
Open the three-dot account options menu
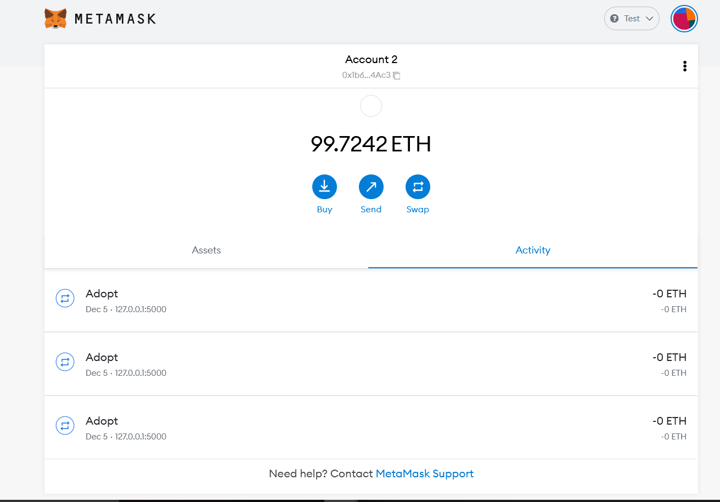pos(685,66)
